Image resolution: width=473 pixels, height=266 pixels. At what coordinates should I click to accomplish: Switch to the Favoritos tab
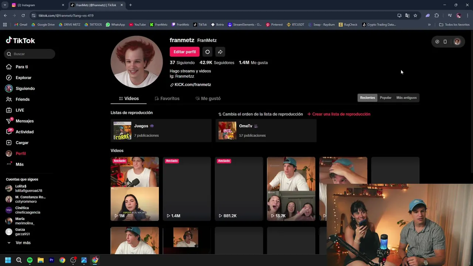coord(167,99)
